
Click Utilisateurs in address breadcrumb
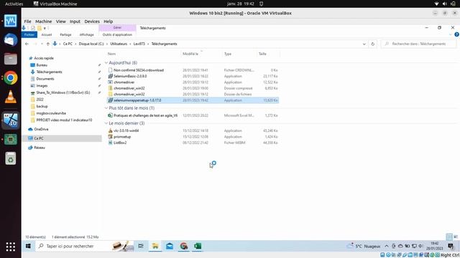coord(119,44)
